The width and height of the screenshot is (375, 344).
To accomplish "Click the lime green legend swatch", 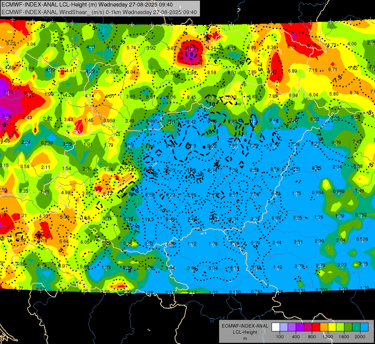I will (340, 327).
